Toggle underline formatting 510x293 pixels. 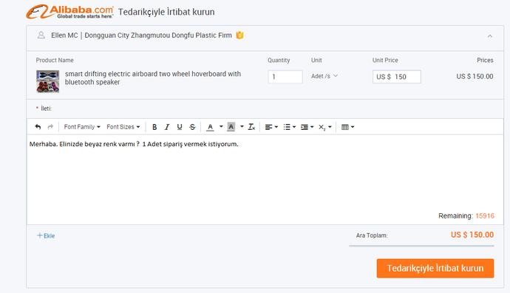(x=180, y=127)
